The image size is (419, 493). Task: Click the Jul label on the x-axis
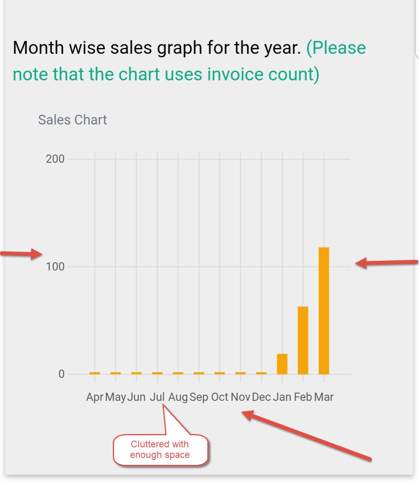point(157,397)
